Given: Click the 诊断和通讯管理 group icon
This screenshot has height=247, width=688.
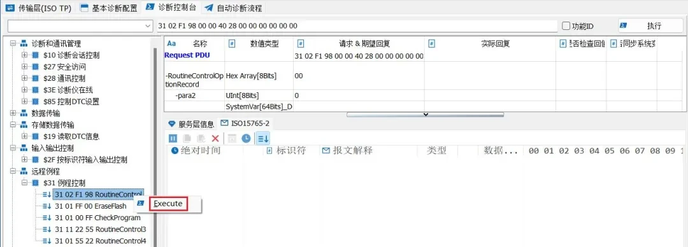Looking at the screenshot, I should click(24, 44).
